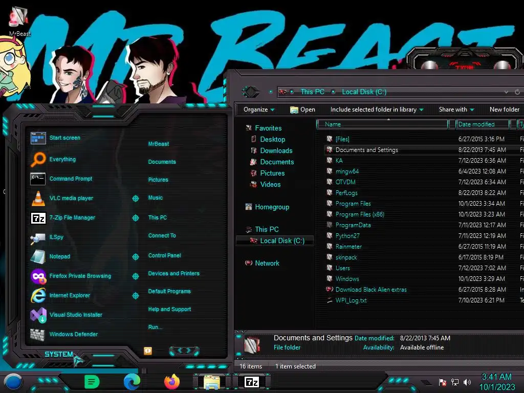This screenshot has width=524, height=393.
Task: Select Network in navigation pane
Action: [263, 264]
